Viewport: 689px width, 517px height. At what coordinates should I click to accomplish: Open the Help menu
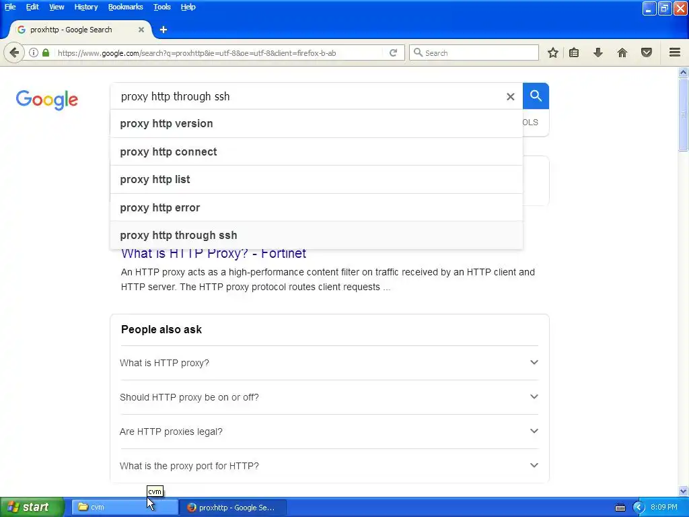coord(188,7)
